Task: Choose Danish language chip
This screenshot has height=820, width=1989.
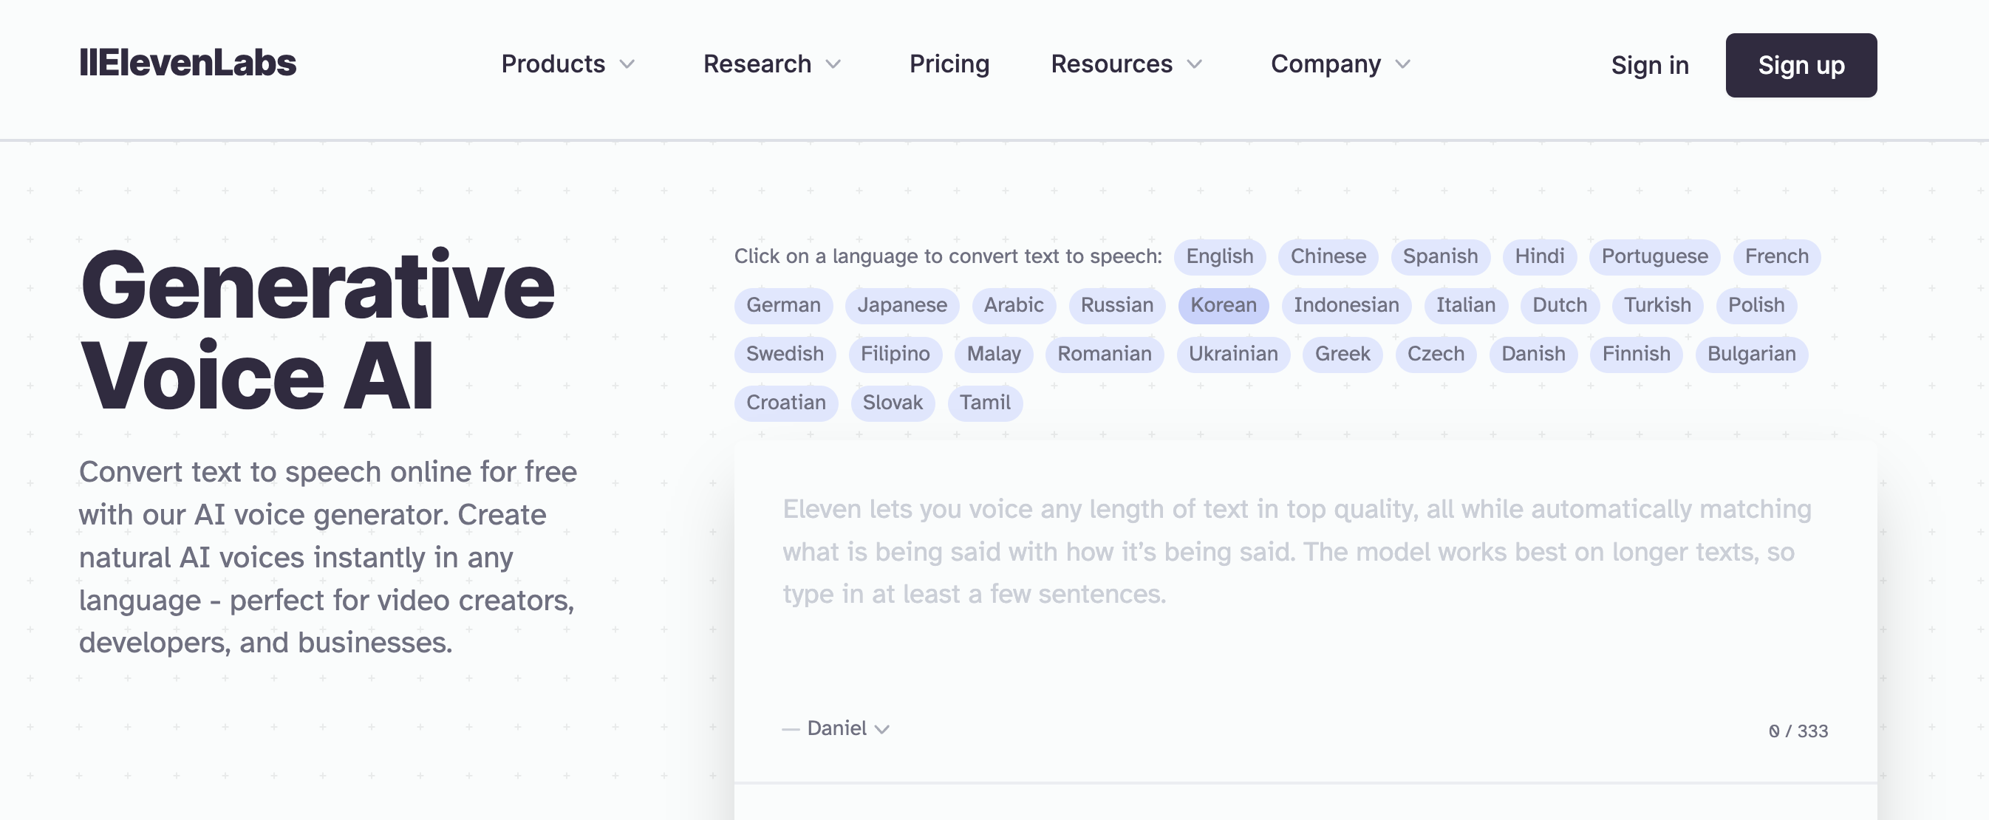Action: tap(1532, 354)
